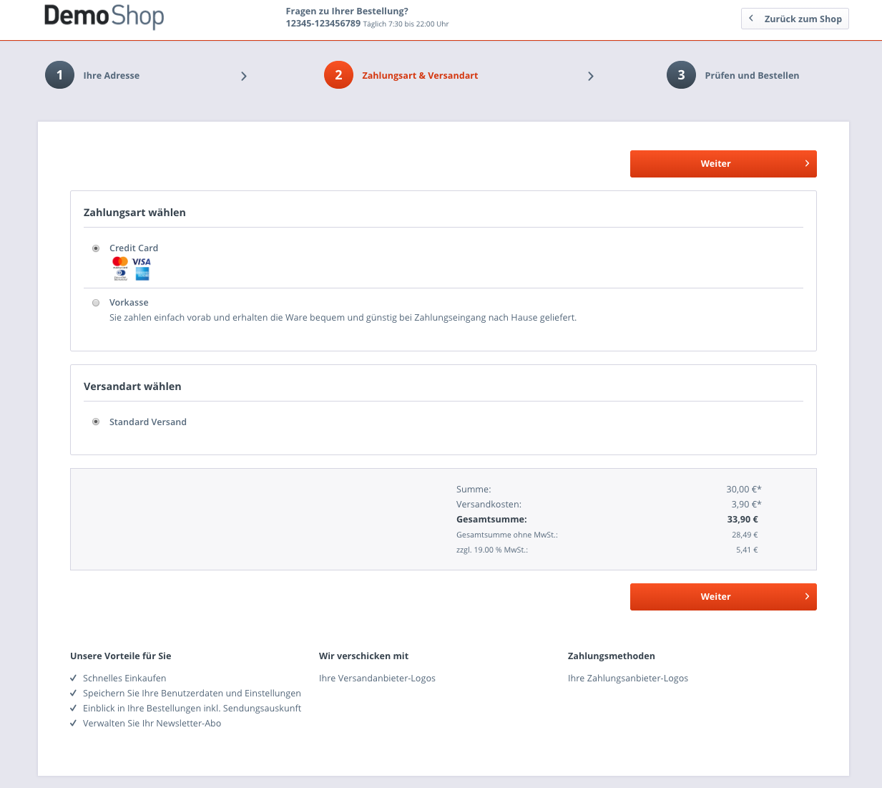Click the chevron after Ihre Adresse step
Screen dimensions: 882x788
click(244, 76)
